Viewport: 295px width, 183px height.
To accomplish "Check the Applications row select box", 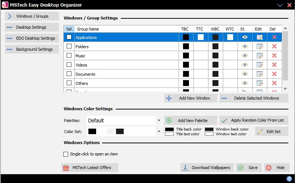I will pos(69,37).
